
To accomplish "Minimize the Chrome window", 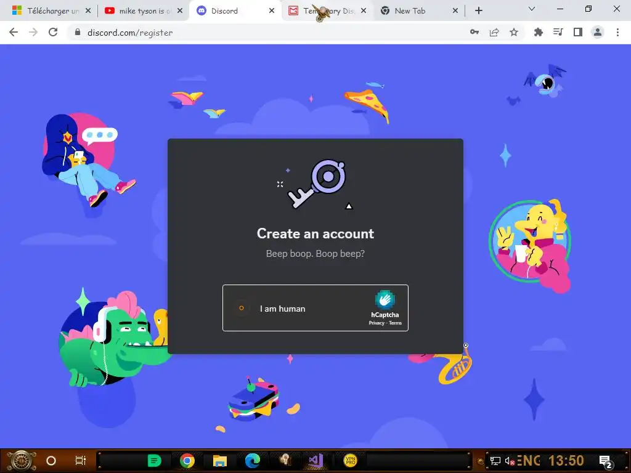I will (560, 9).
